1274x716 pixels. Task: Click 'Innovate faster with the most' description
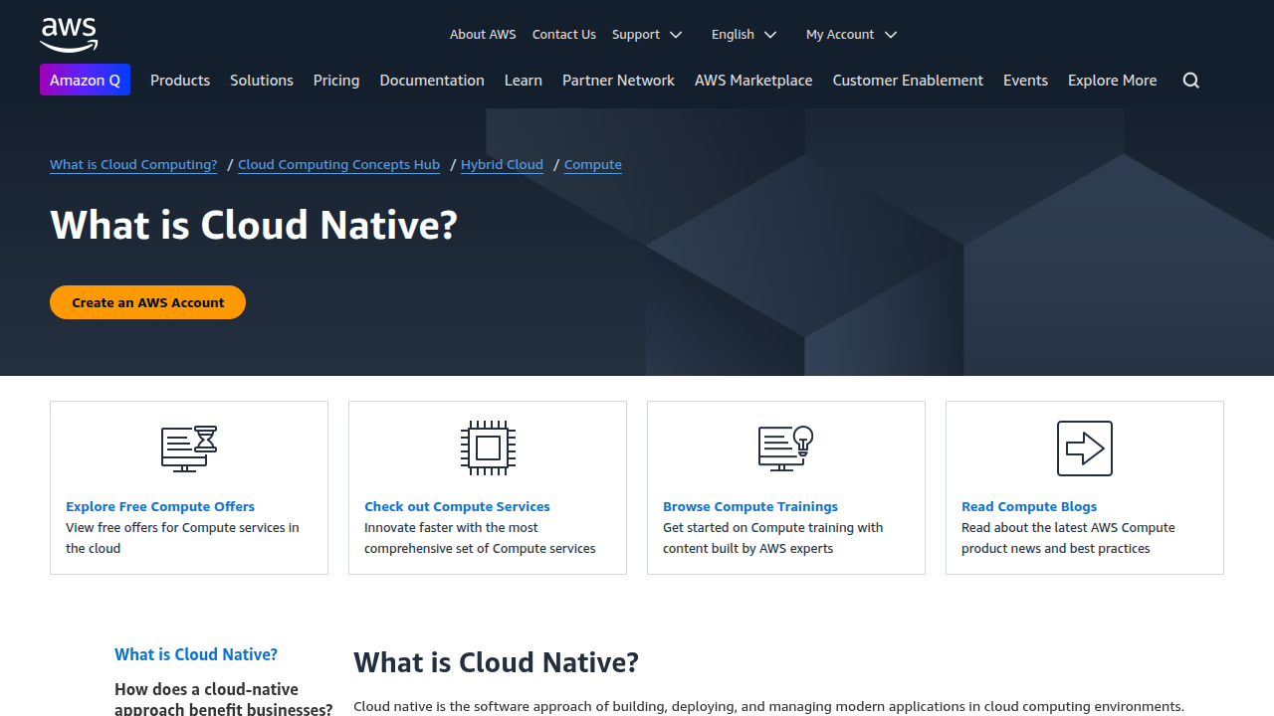pos(480,538)
